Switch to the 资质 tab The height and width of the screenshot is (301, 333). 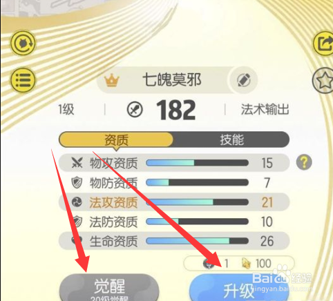[116, 139]
